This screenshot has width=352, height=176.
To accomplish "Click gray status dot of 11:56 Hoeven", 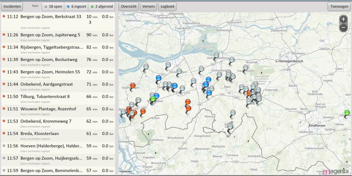I will click(4, 146).
